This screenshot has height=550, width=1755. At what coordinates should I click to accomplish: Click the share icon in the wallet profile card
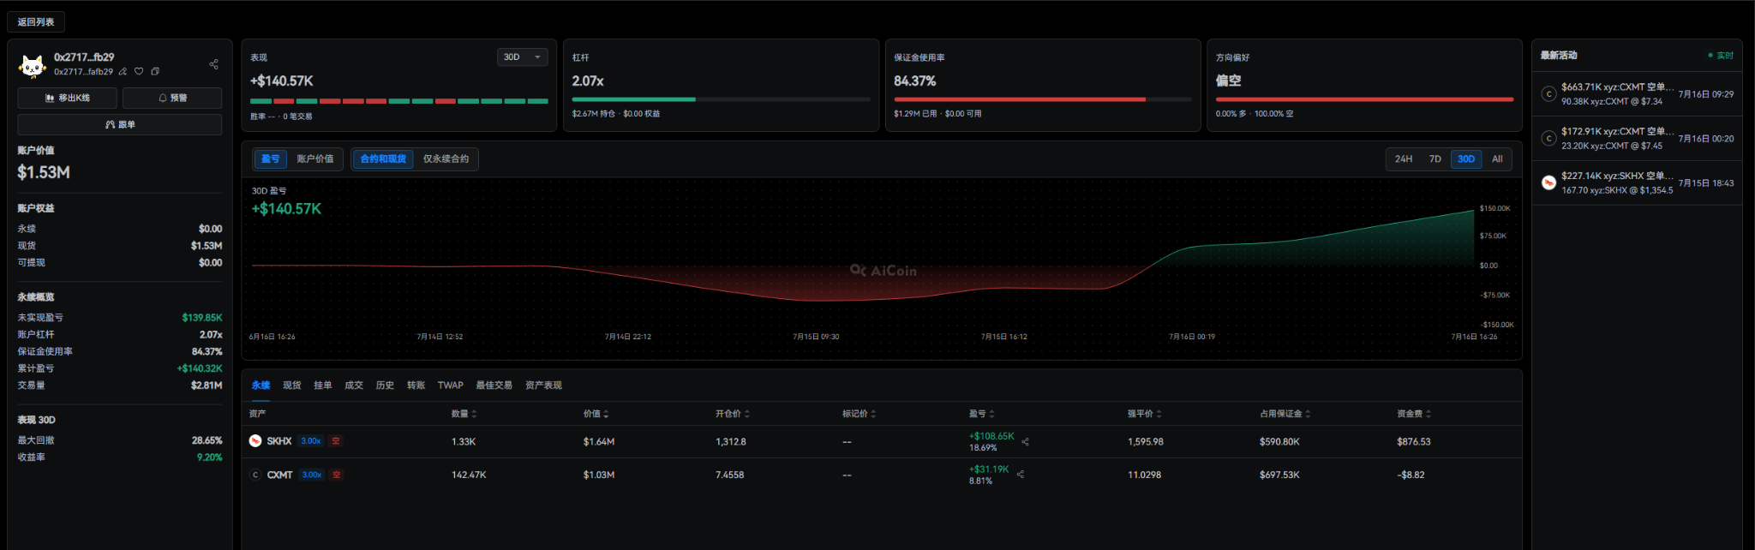[213, 64]
